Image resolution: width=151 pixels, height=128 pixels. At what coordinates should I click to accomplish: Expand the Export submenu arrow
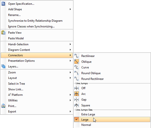70,112
